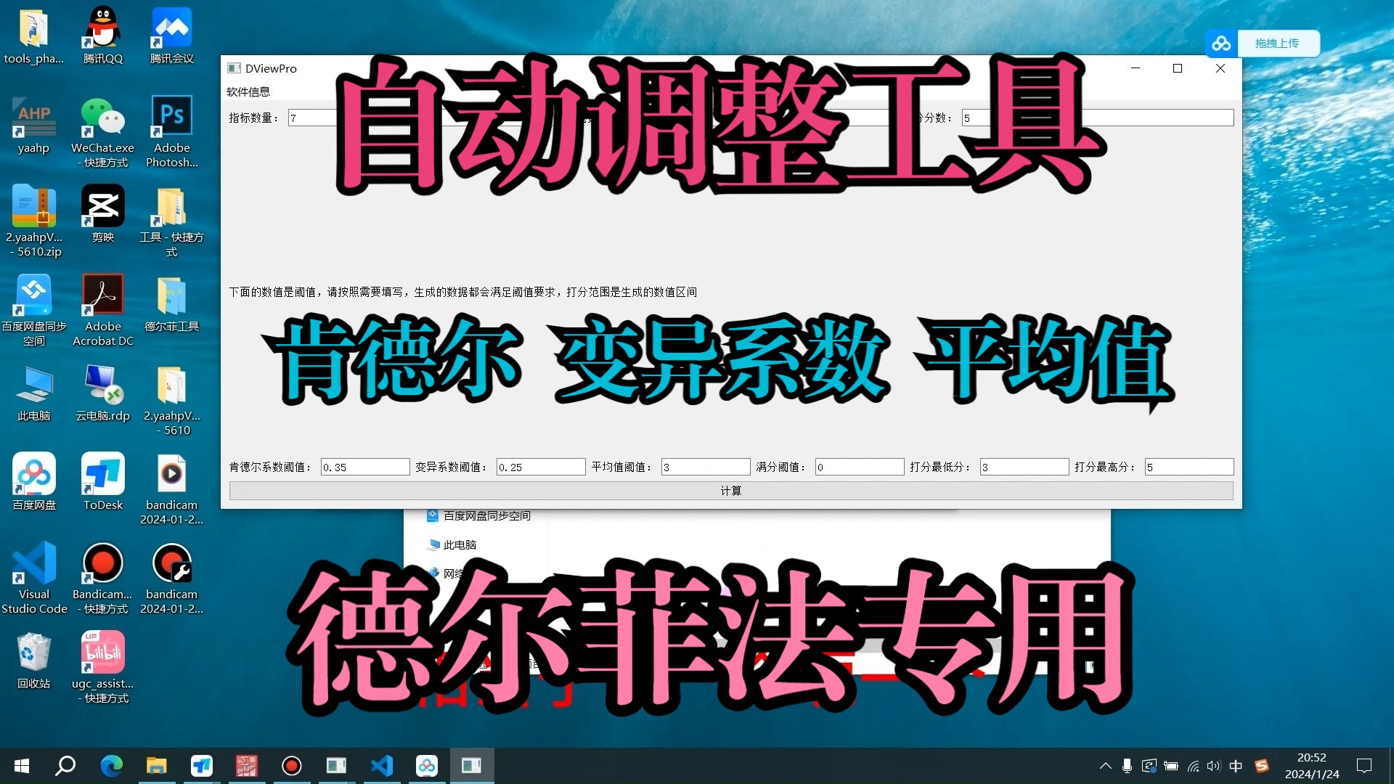
Task: Expand hidden icons in the system tray
Action: 1106,766
